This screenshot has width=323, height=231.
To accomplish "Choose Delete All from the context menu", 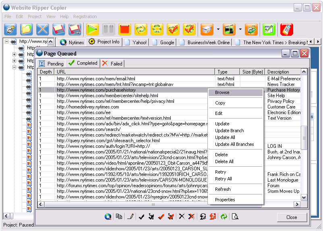I will (x=236, y=161).
